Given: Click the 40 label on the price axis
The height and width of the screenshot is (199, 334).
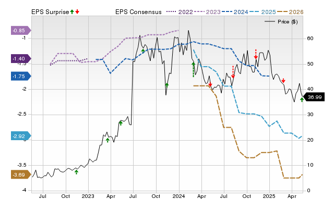Looking at the screenshot, I should tap(310, 89).
